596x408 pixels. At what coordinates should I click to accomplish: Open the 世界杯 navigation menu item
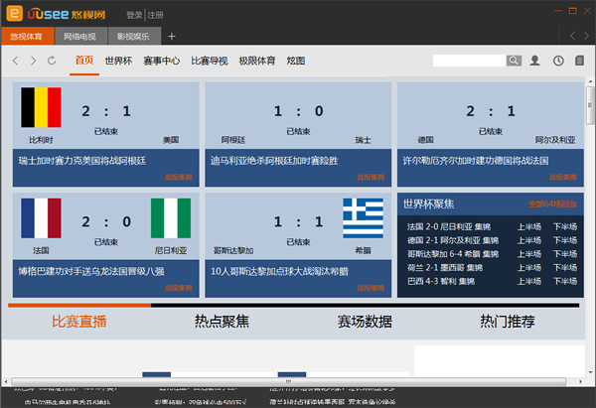click(x=118, y=61)
